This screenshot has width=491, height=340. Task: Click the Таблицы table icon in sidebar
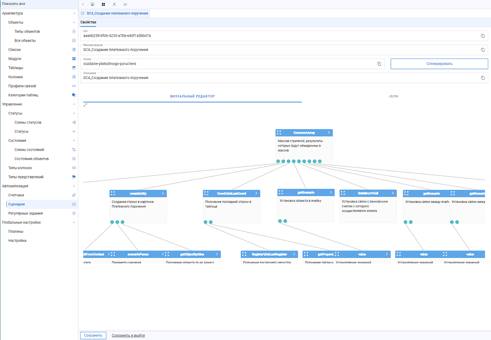point(74,68)
